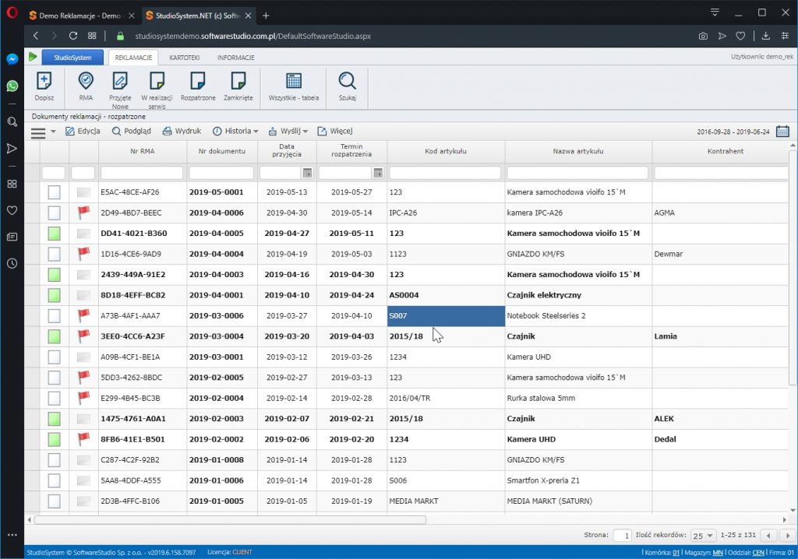
Task: Open Opera downloads icon
Action: [765, 36]
